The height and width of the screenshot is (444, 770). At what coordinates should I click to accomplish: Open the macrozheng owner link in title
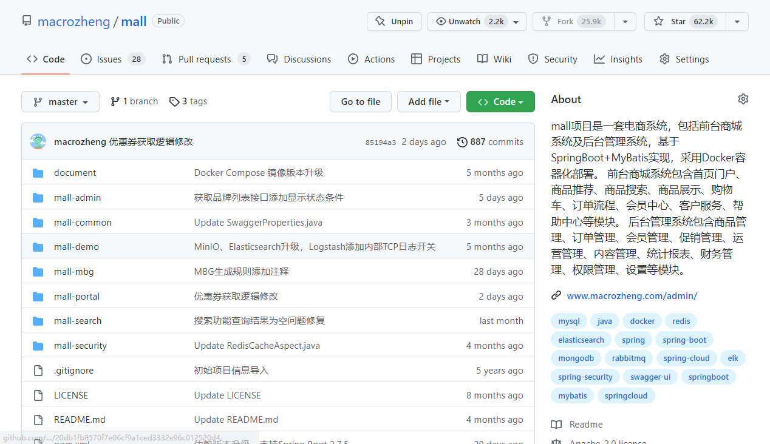point(73,22)
